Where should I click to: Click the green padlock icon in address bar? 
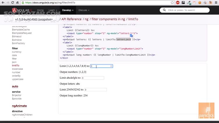(x=23, y=3)
